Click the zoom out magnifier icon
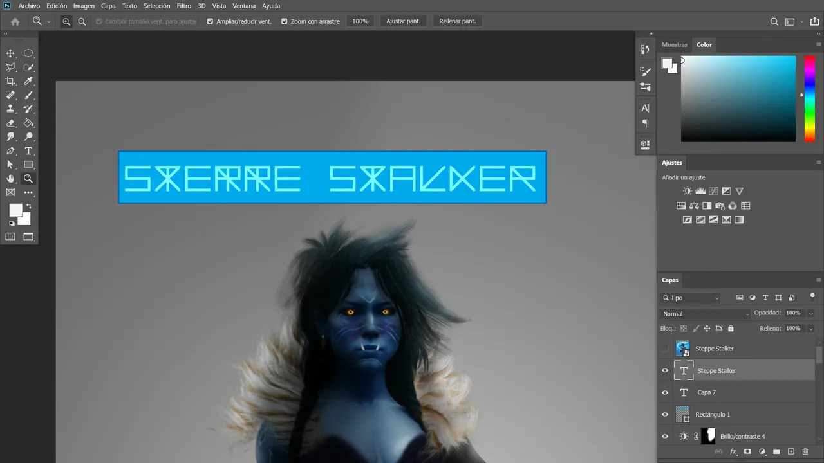Image resolution: width=824 pixels, height=463 pixels. (x=82, y=21)
